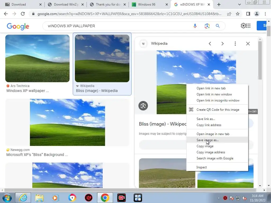
Task: Open a new browser tab
Action: click(219, 4)
